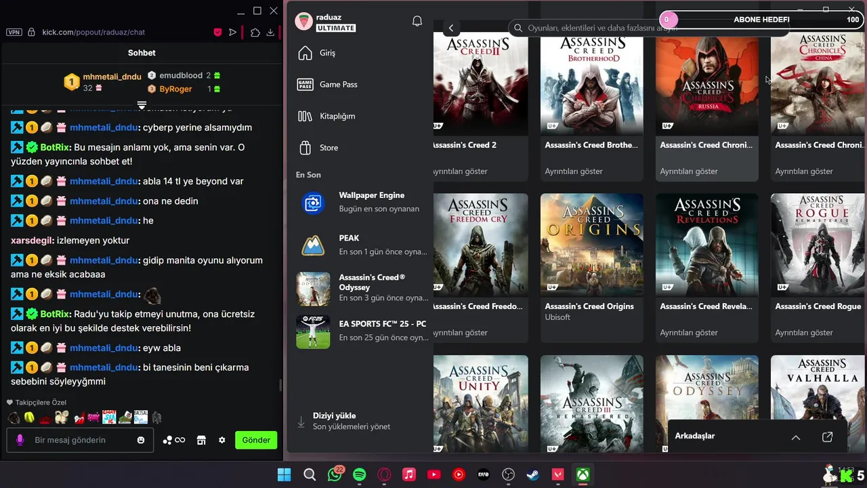Click the send/flow arrow icon in browser toolbar

233,32
